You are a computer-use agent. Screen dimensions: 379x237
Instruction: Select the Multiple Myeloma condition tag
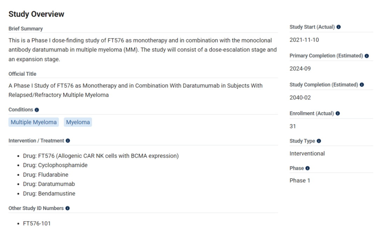point(34,122)
